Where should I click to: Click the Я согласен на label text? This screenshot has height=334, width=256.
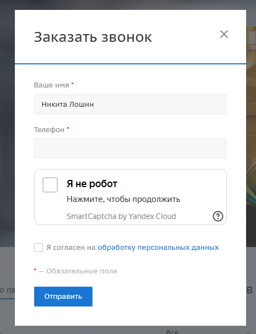point(71,247)
